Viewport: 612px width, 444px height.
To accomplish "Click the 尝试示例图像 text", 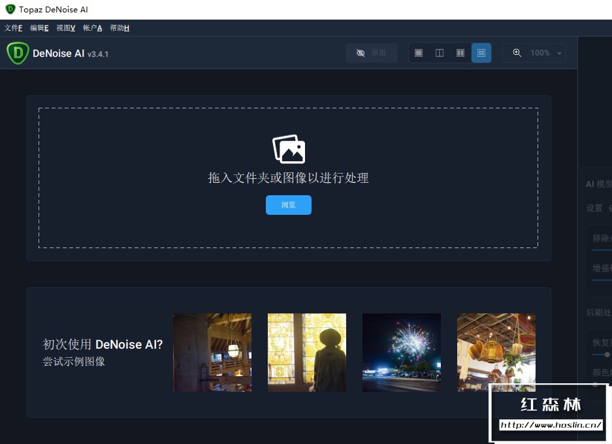I will (74, 362).
